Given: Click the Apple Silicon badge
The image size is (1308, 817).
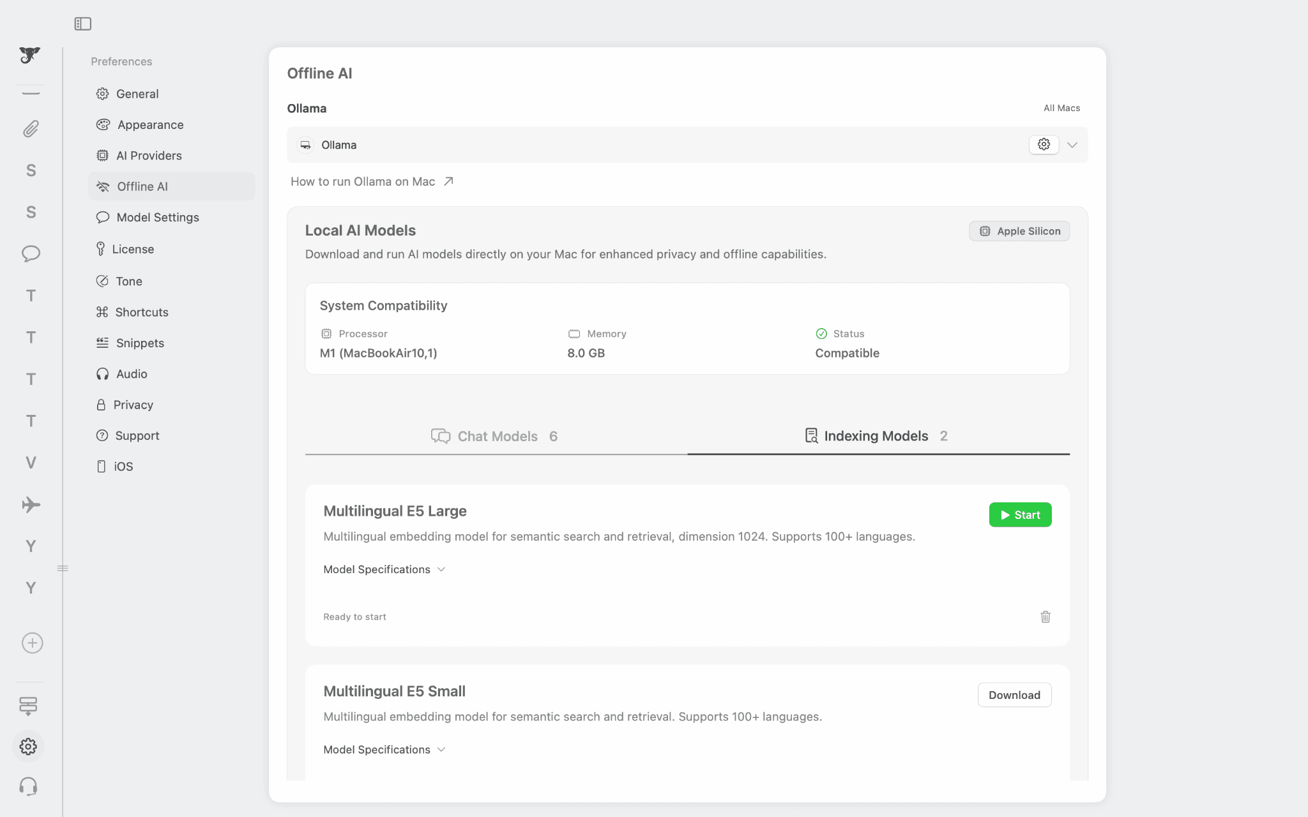Looking at the screenshot, I should [1019, 230].
